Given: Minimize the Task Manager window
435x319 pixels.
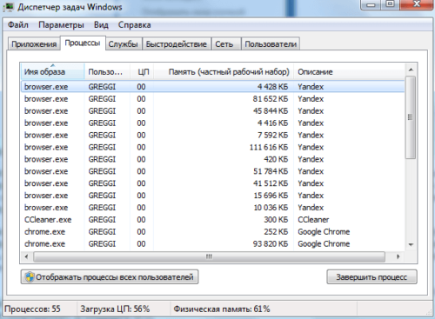Looking at the screenshot, I should point(371,4).
